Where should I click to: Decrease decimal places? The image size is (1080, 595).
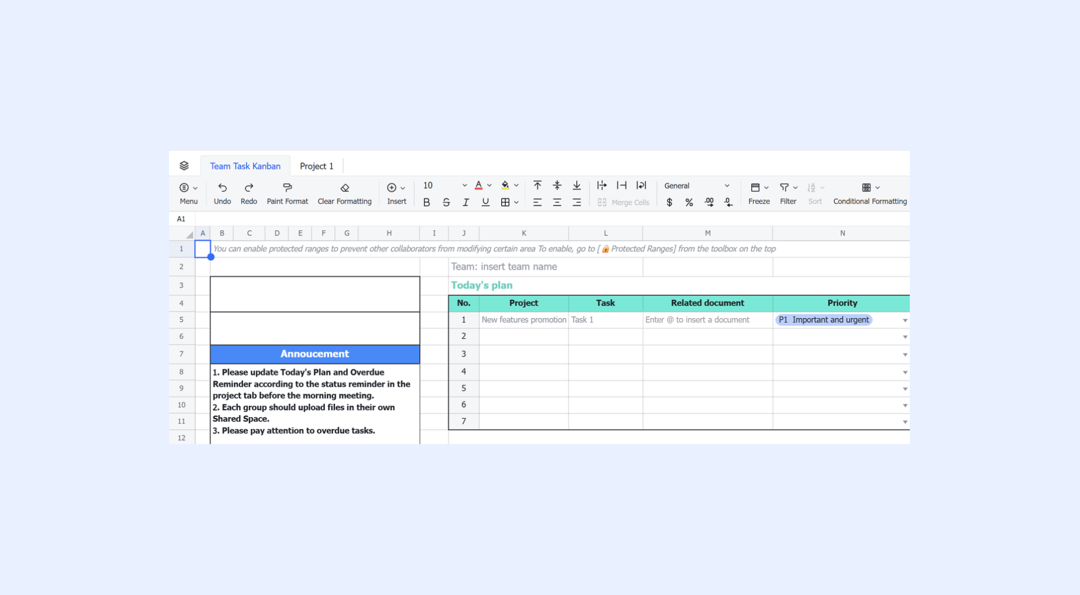(x=728, y=202)
